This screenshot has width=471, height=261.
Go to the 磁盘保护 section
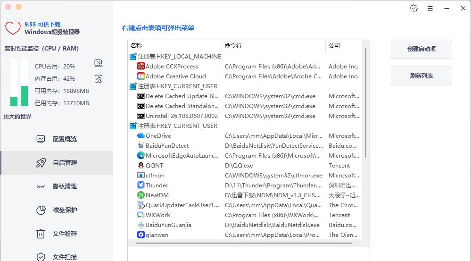point(57,210)
